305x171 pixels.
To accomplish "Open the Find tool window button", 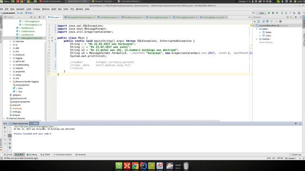I will 8,155.
